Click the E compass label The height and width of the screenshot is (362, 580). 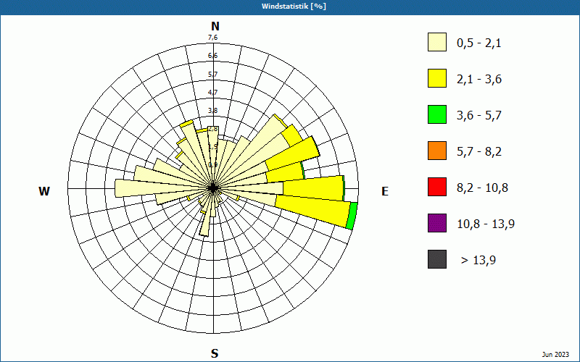pos(385,191)
